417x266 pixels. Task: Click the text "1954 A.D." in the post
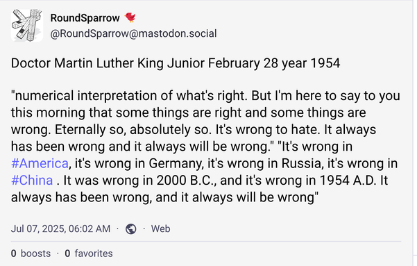click(348, 181)
